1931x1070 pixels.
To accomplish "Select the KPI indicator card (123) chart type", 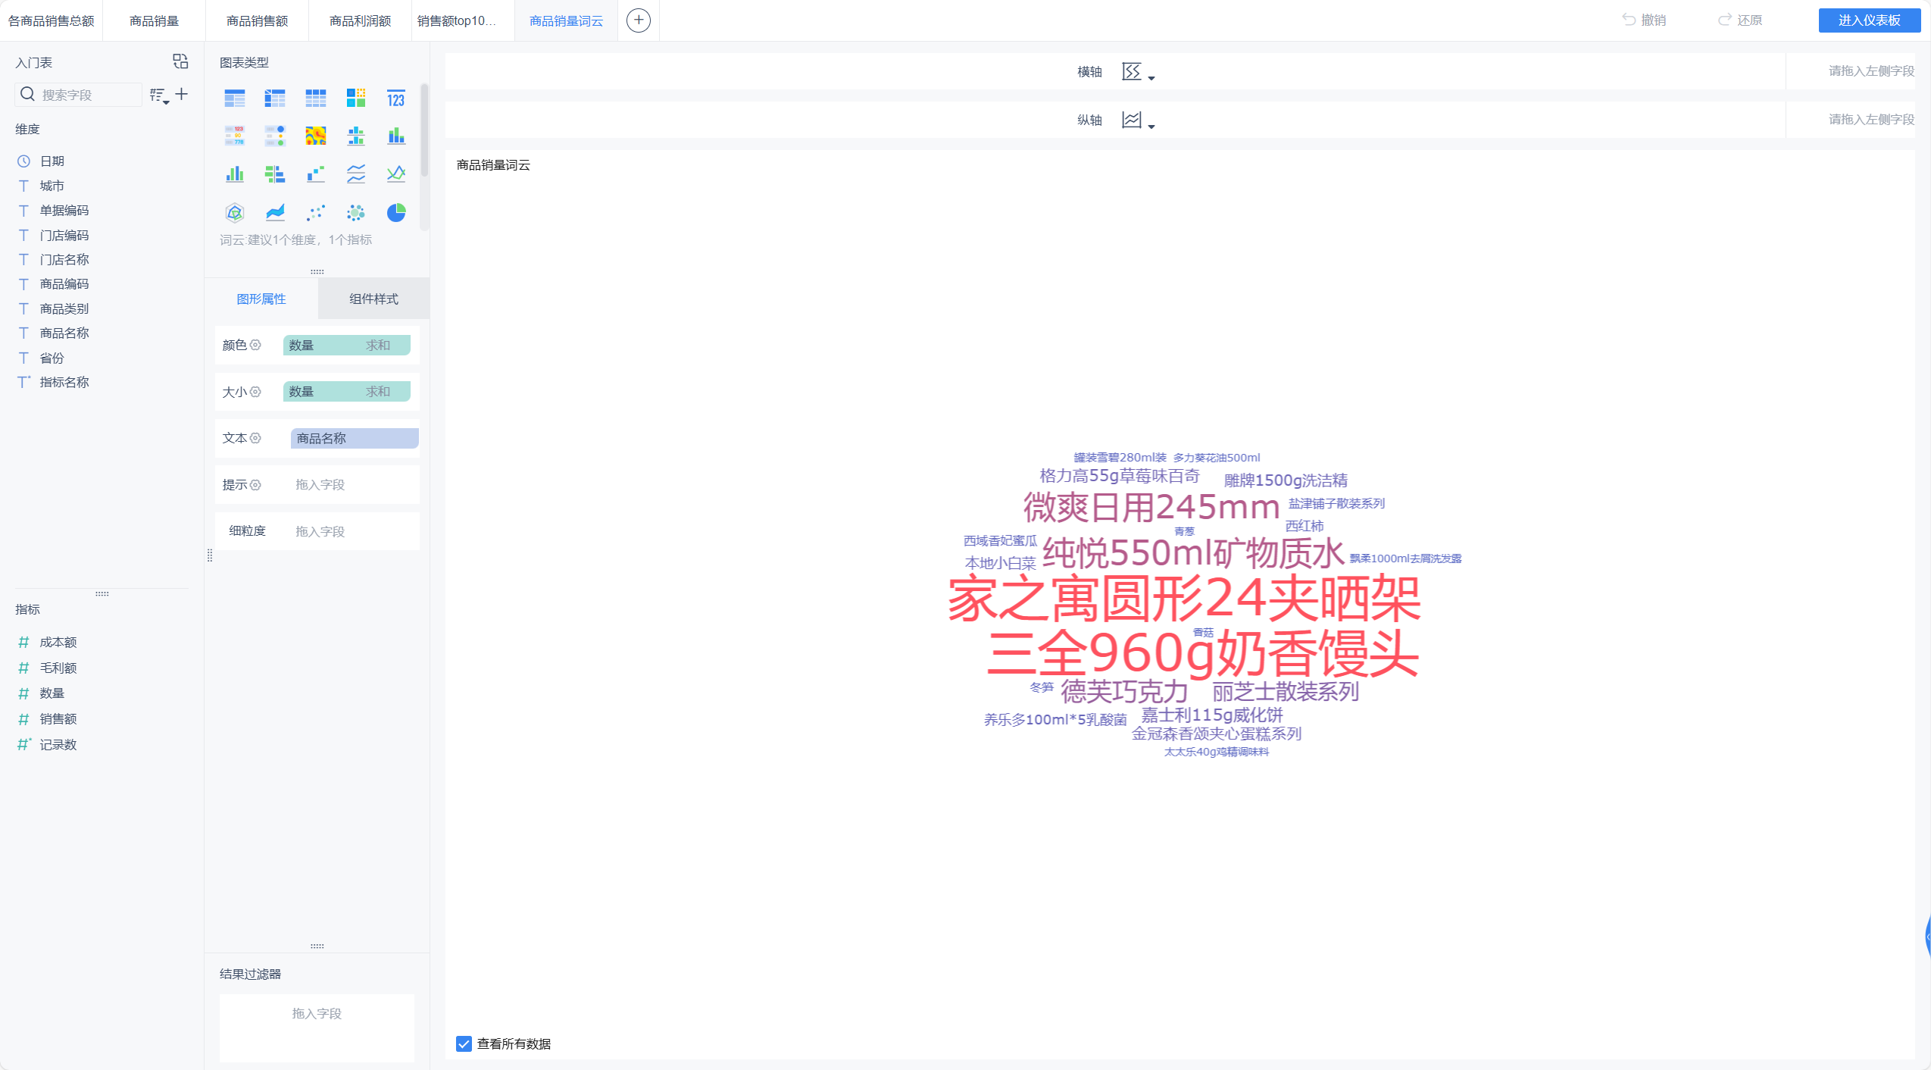I will click(x=396, y=98).
